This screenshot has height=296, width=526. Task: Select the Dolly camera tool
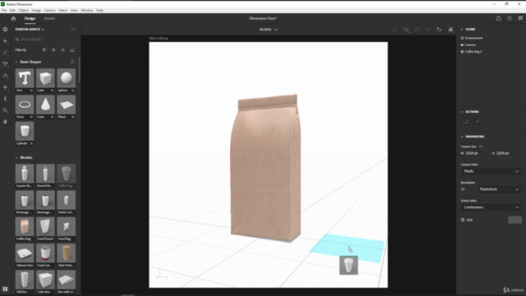point(5,99)
